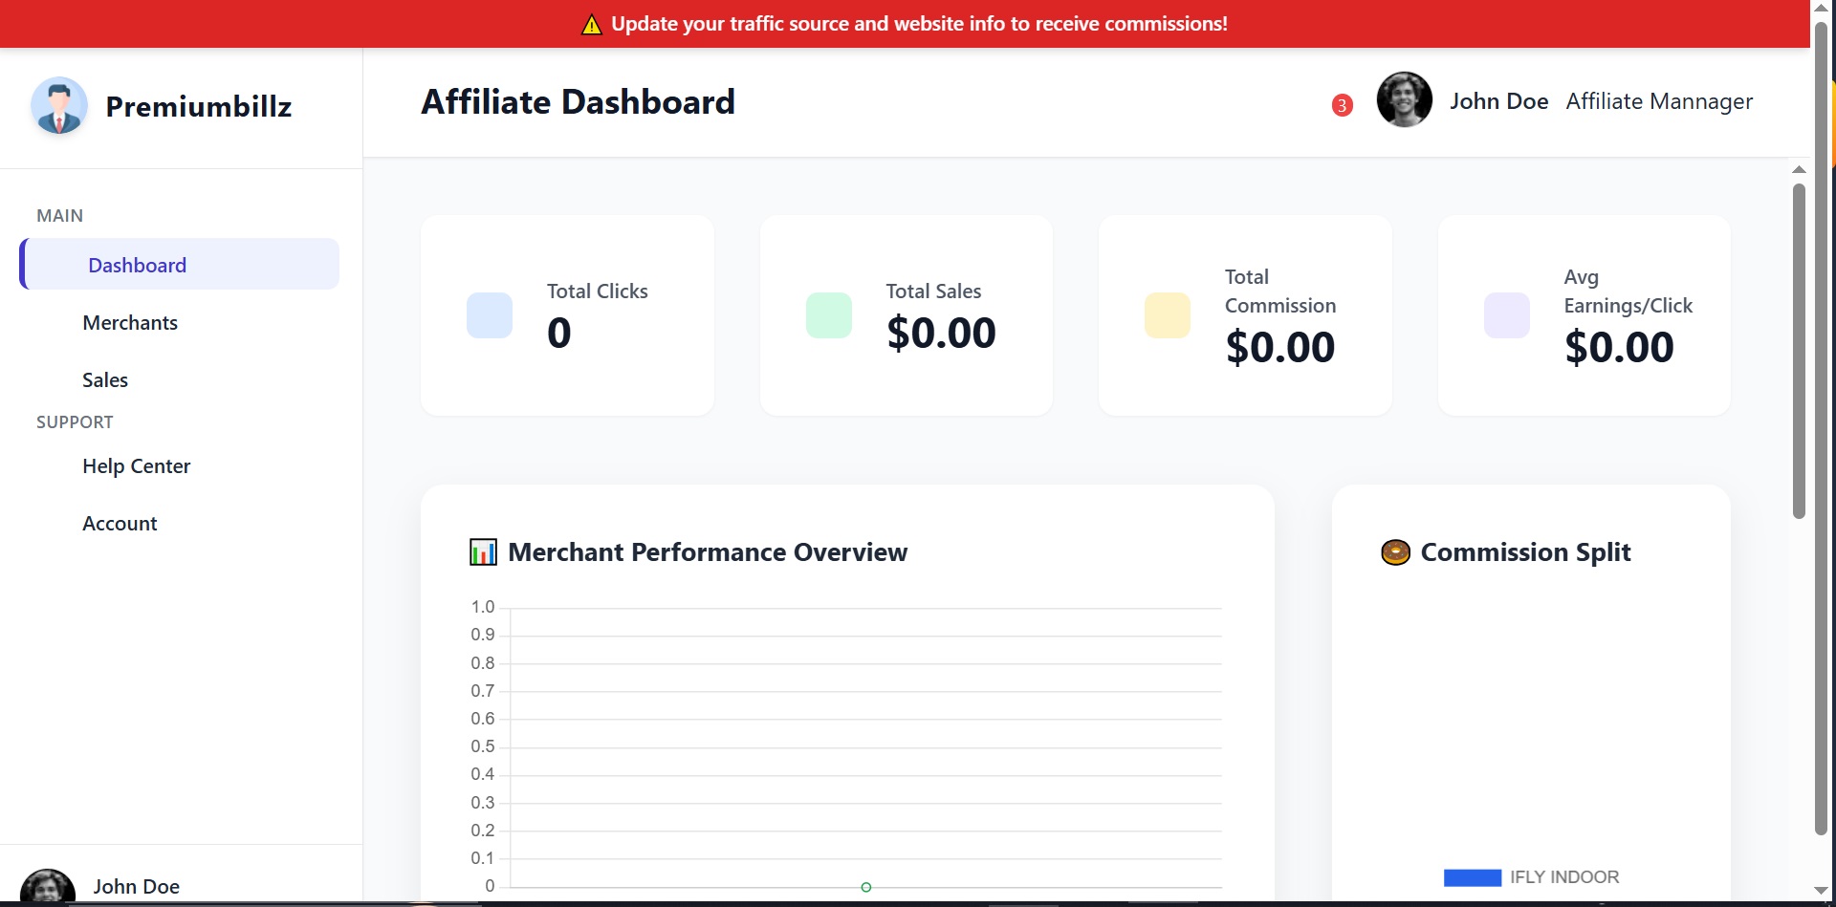Screen dimensions: 1836x907
Task: Click the Affiliate Dashboard heading
Action: pyautogui.click(x=579, y=101)
